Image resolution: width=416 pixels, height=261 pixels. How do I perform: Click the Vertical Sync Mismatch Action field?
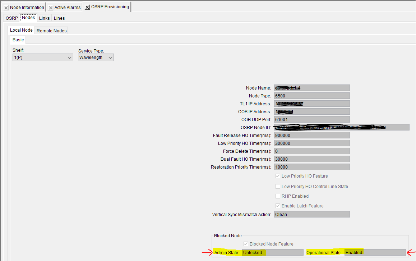[x=312, y=215]
